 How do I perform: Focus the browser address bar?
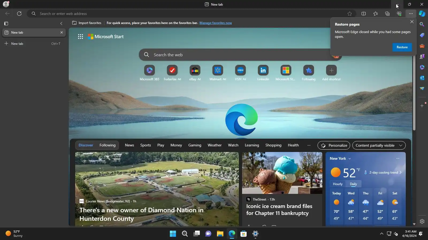(191, 14)
